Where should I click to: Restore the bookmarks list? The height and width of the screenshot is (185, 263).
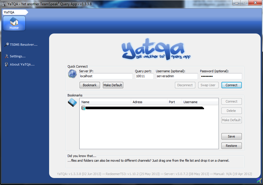pos(231,146)
